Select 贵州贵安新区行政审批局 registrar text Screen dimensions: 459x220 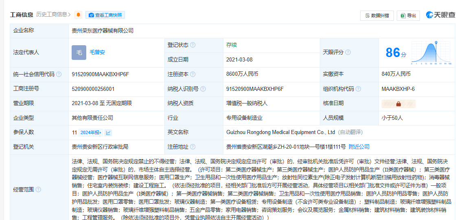(x=100, y=147)
